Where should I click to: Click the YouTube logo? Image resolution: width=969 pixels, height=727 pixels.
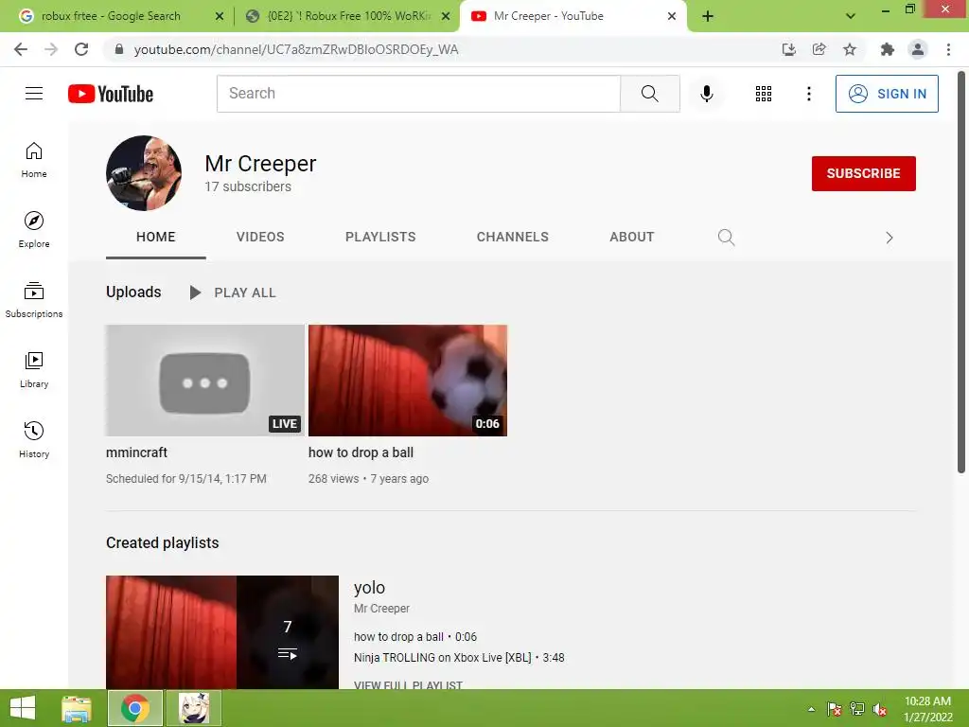(x=111, y=94)
